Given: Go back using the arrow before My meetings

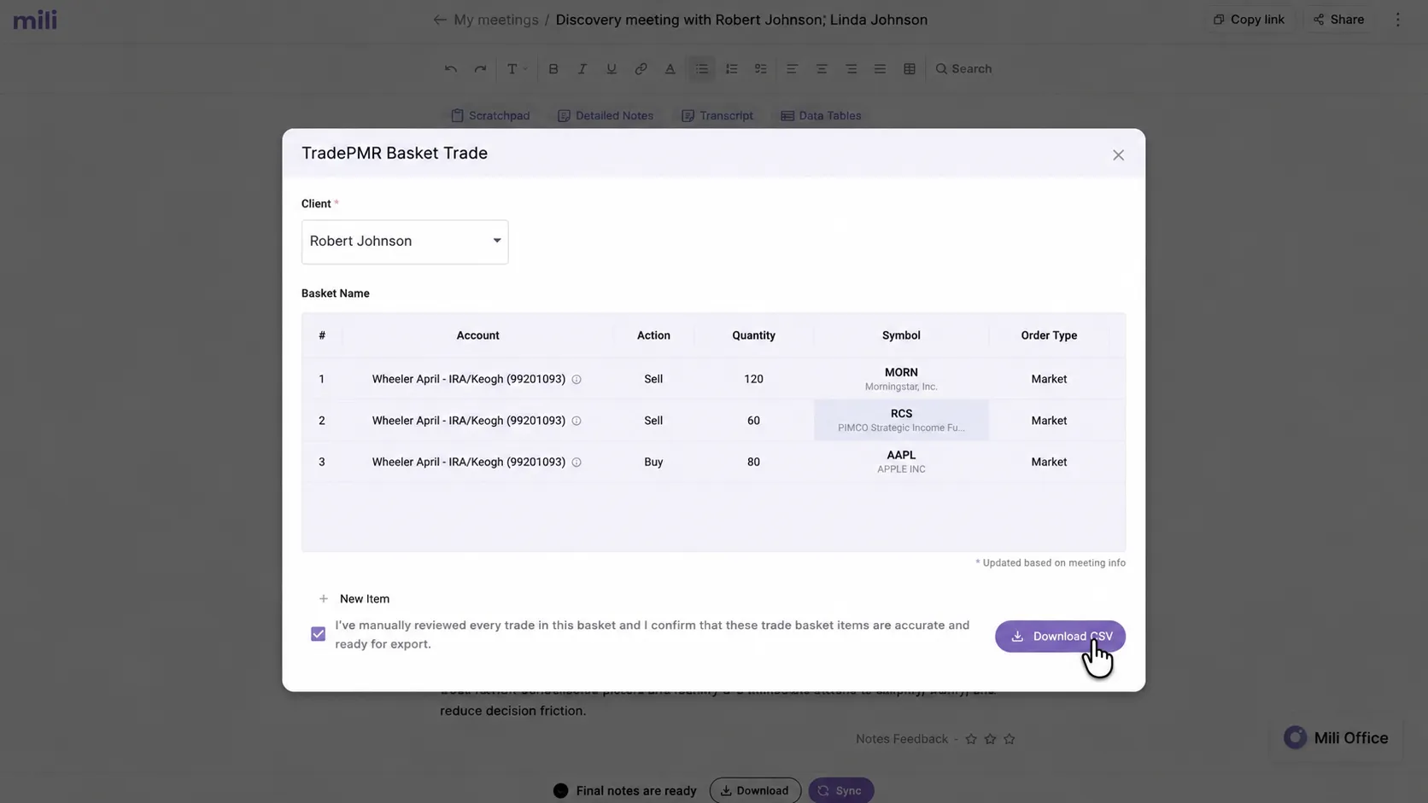Looking at the screenshot, I should click(x=440, y=20).
